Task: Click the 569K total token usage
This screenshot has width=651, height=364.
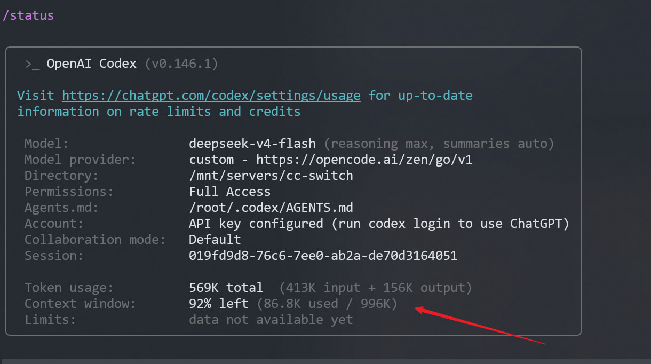Action: tap(226, 288)
